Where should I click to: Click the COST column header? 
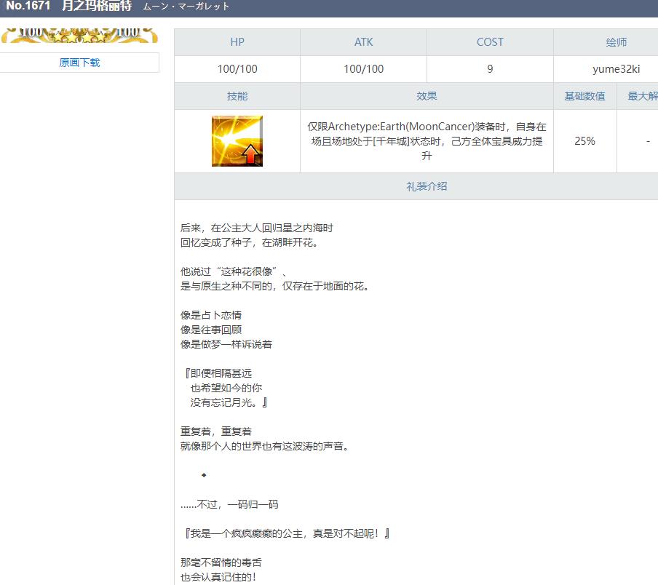click(x=490, y=42)
